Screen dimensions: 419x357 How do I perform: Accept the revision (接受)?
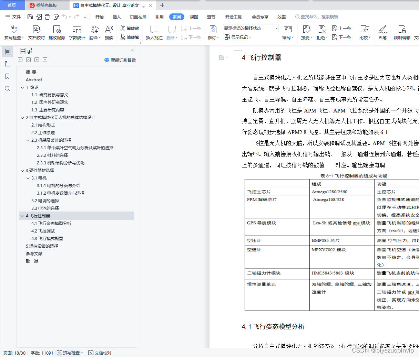tap(306, 33)
